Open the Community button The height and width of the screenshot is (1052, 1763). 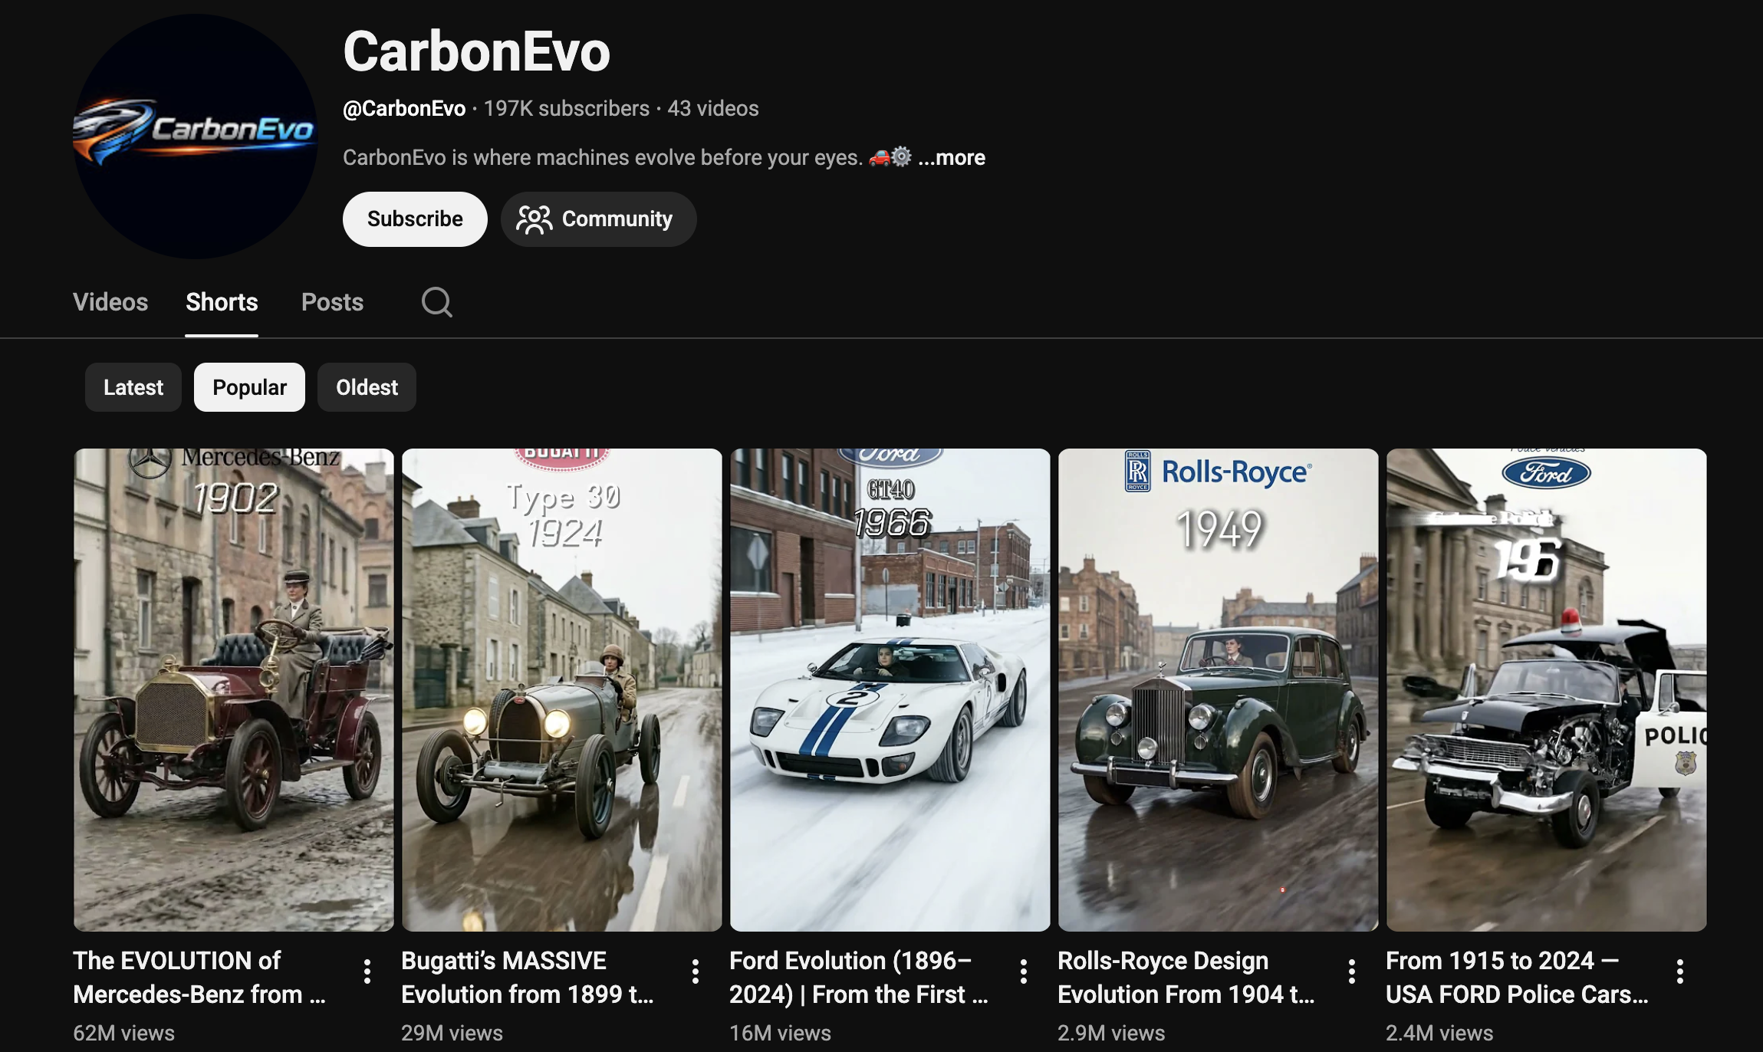coord(598,219)
